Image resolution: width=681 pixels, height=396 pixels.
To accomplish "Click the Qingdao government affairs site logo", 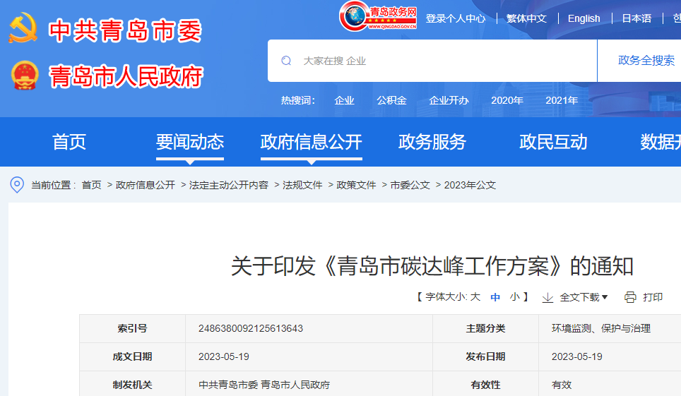I will (378, 16).
